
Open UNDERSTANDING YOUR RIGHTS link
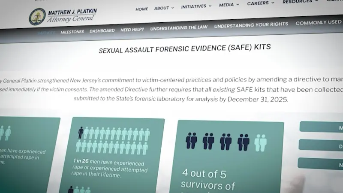click(251, 25)
